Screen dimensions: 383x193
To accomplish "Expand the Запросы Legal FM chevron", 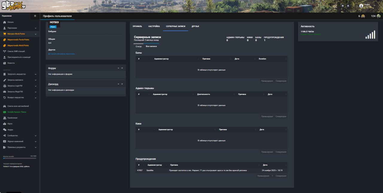I will [36, 86].
